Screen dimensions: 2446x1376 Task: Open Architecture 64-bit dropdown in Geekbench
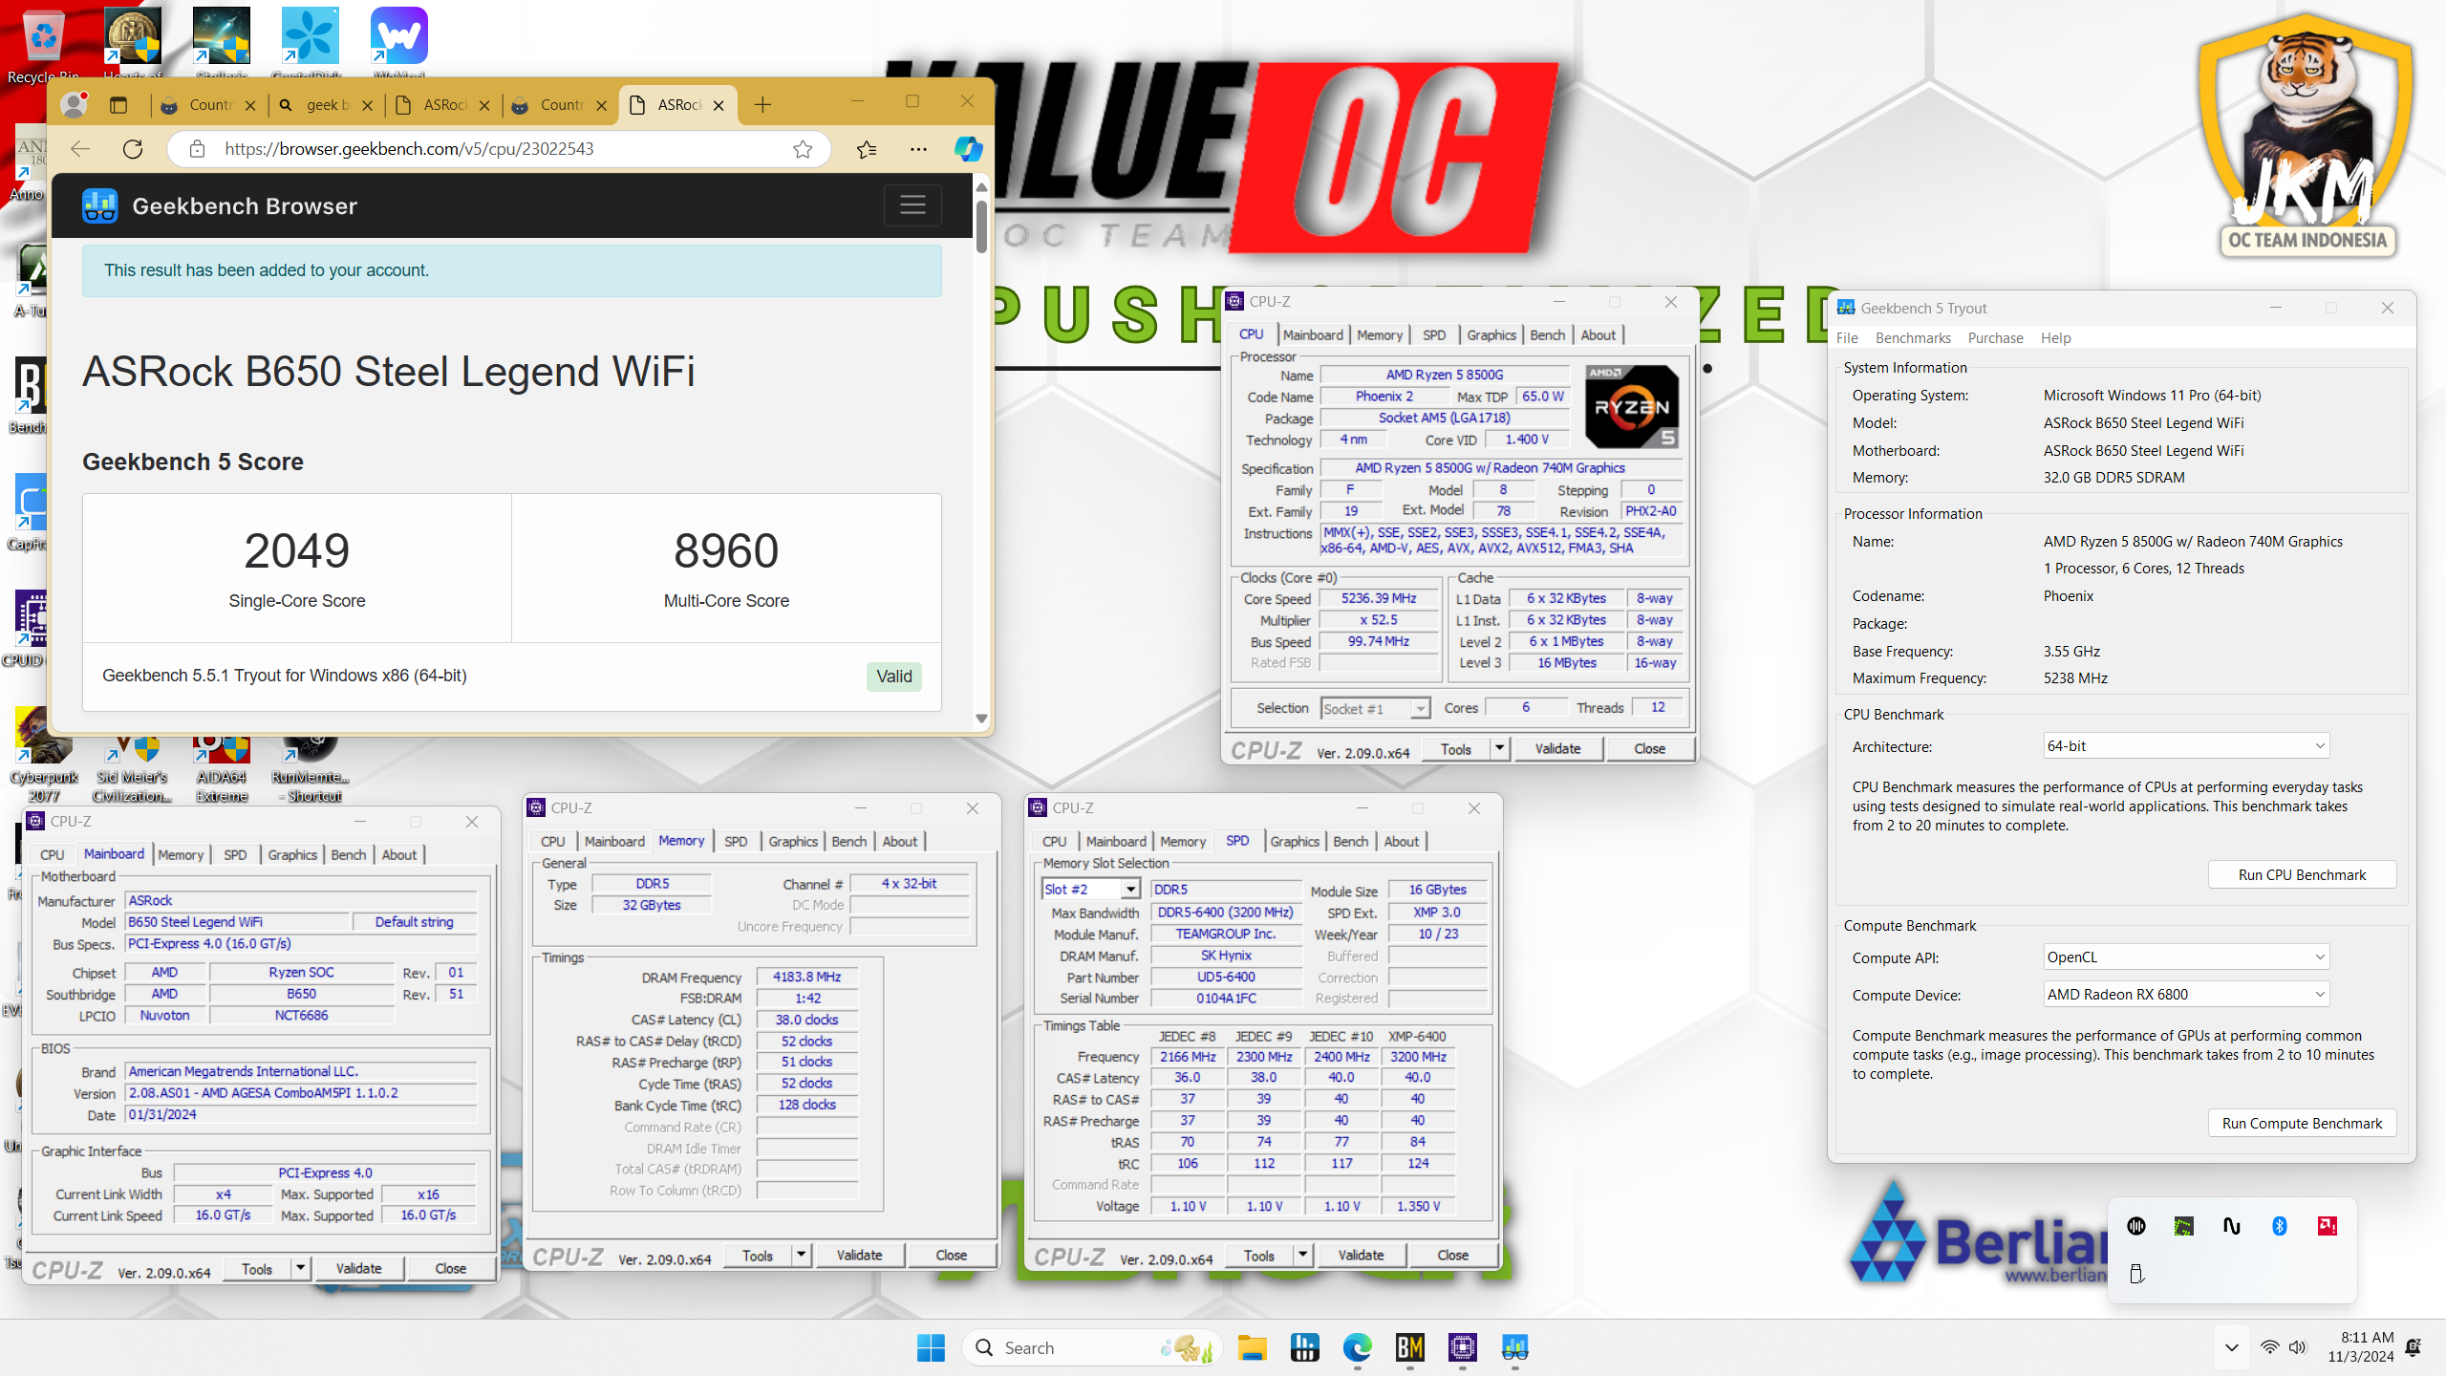(2186, 746)
